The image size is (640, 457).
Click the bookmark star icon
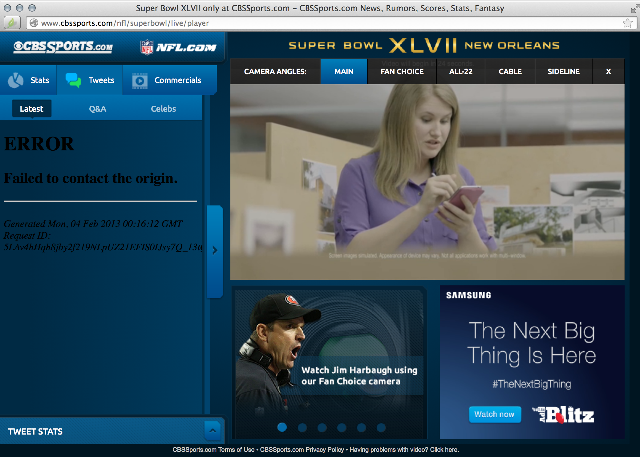pyautogui.click(x=627, y=23)
